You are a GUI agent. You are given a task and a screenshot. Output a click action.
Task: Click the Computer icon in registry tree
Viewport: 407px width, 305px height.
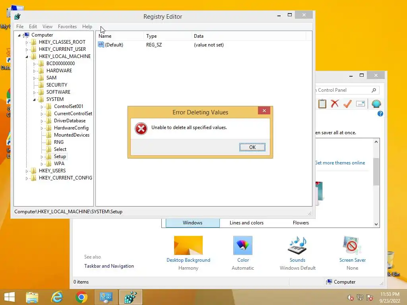pyautogui.click(x=26, y=35)
